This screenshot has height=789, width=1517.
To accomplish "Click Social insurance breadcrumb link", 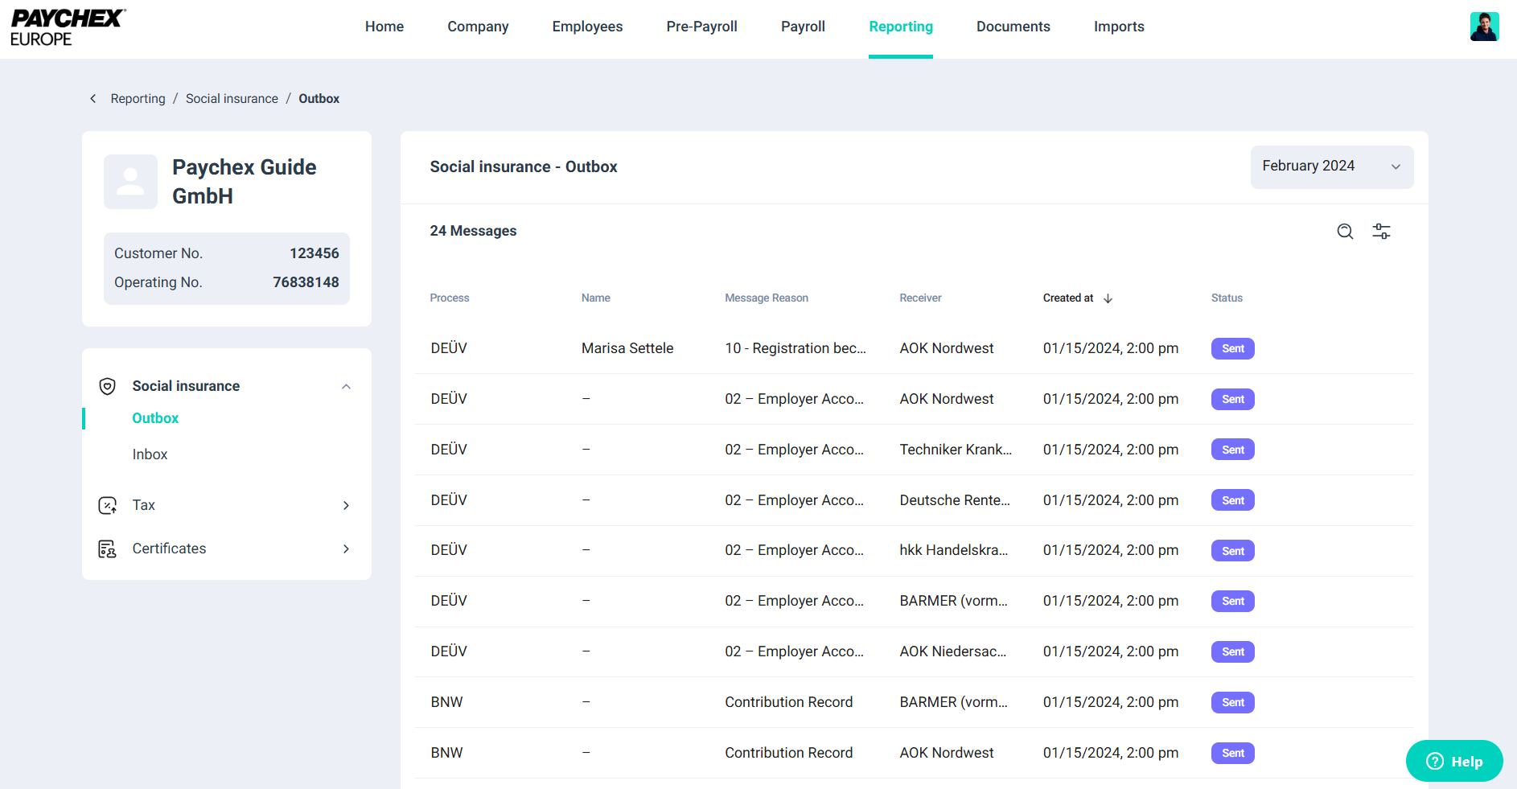I will pyautogui.click(x=232, y=98).
